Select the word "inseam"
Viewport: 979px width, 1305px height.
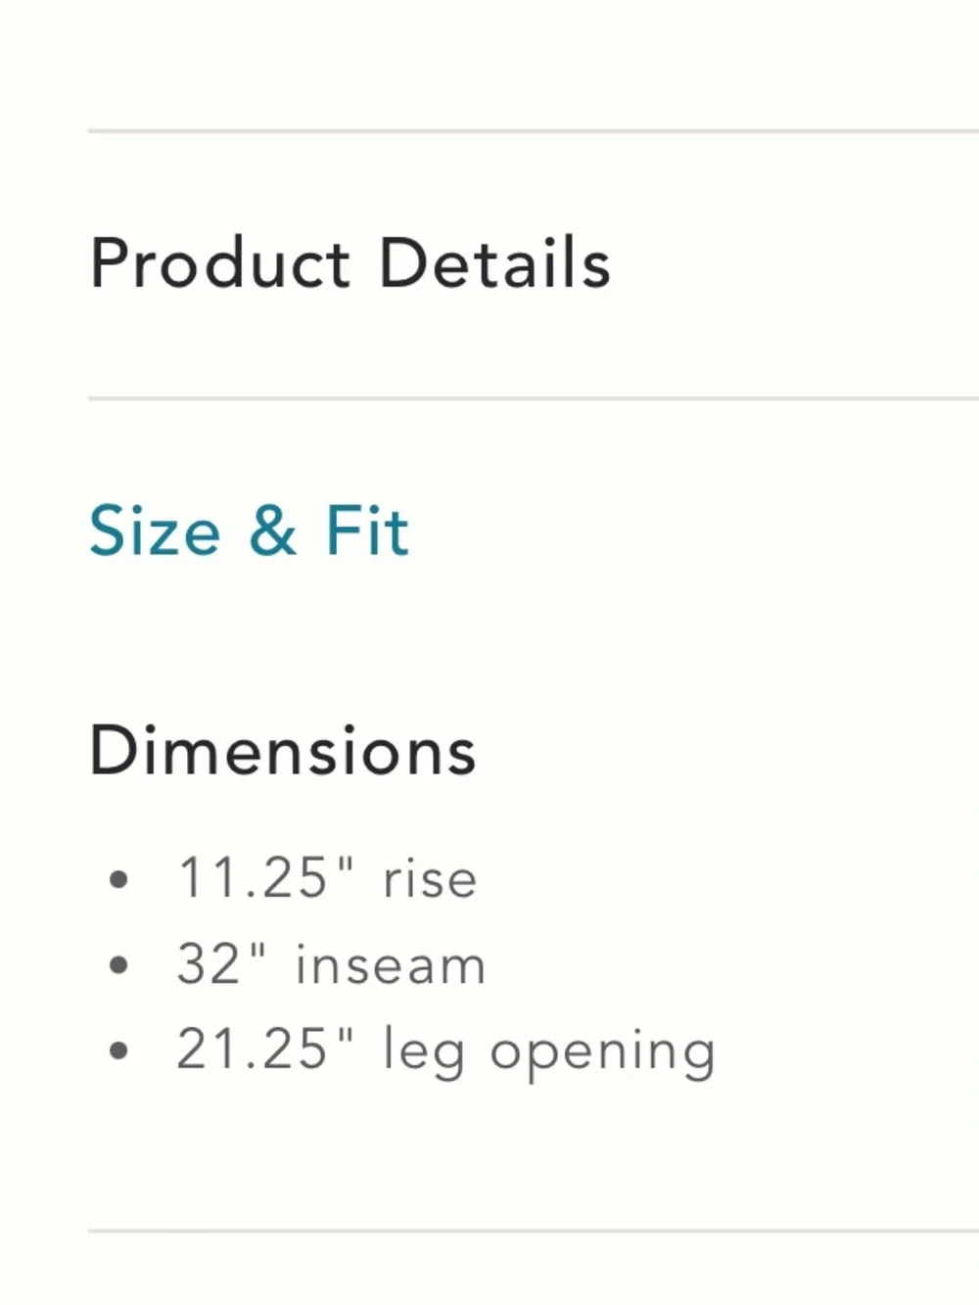point(391,965)
